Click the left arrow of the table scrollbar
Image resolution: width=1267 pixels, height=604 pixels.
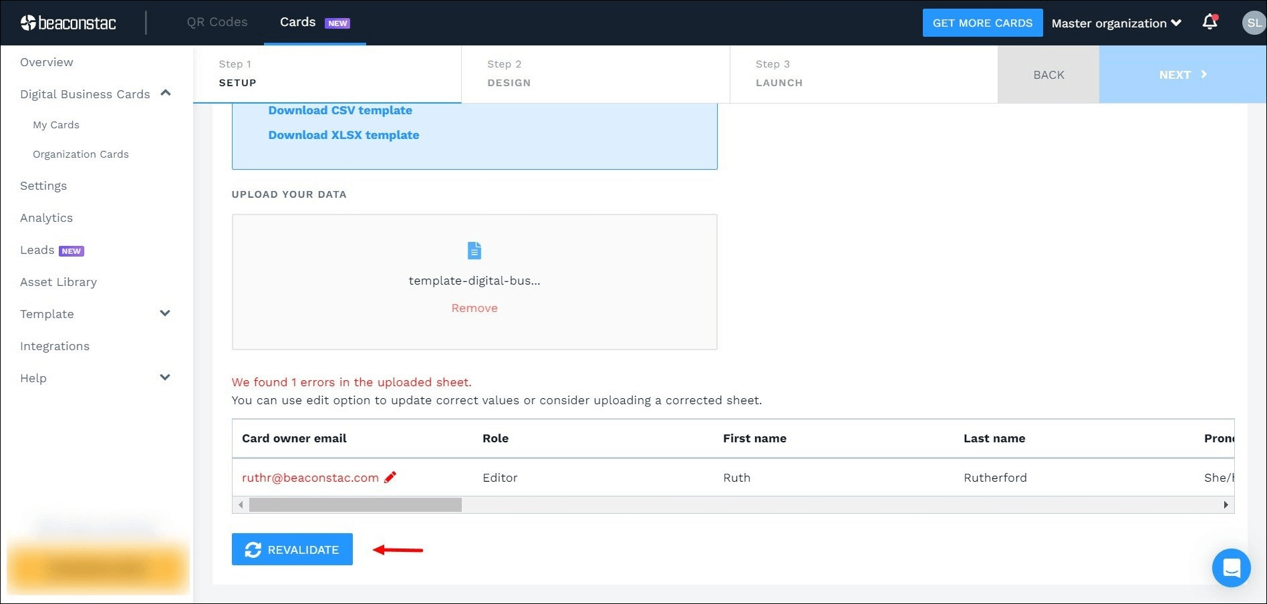[241, 505]
